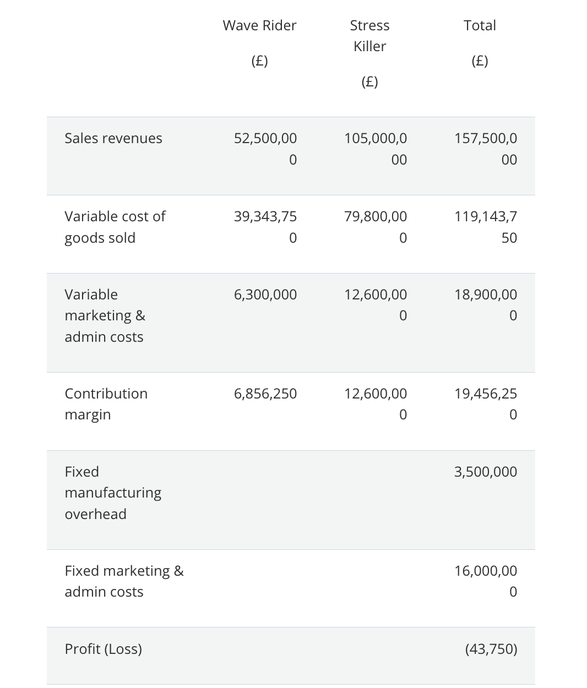The height and width of the screenshot is (688, 587).
Task: Click Wave Rider sales revenues value 52,500,000
Action: [x=265, y=149]
